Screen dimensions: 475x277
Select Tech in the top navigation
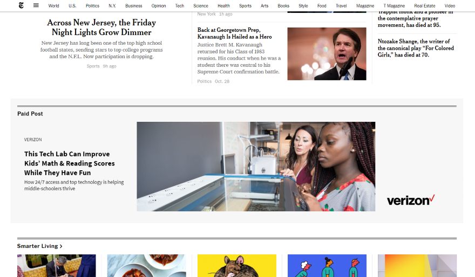pyautogui.click(x=179, y=6)
